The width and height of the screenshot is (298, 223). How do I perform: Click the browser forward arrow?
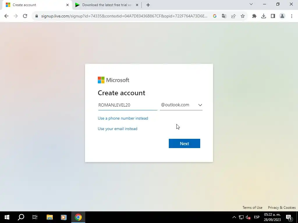pyautogui.click(x=16, y=16)
